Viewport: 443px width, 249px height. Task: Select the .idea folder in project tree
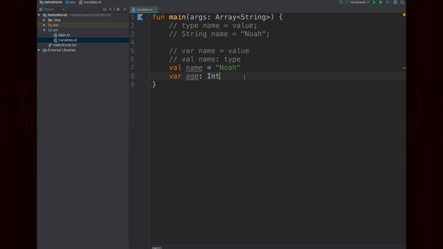click(x=55, y=20)
